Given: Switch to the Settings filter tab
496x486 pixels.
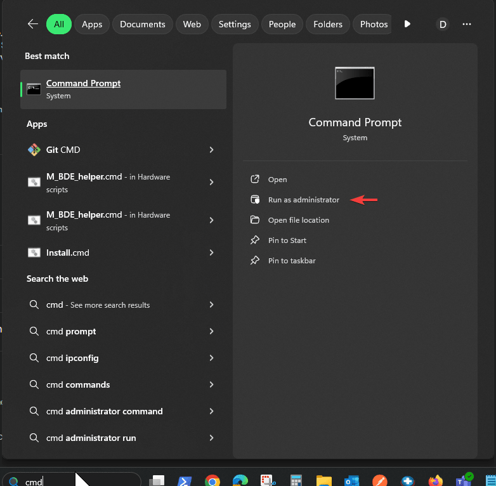Looking at the screenshot, I should point(235,24).
